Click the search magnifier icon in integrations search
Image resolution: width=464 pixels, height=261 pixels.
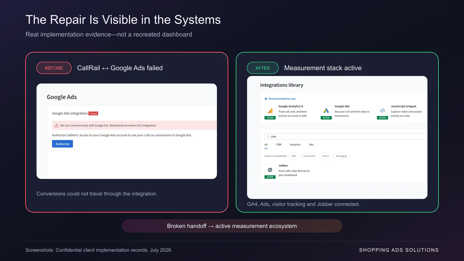(x=268, y=136)
